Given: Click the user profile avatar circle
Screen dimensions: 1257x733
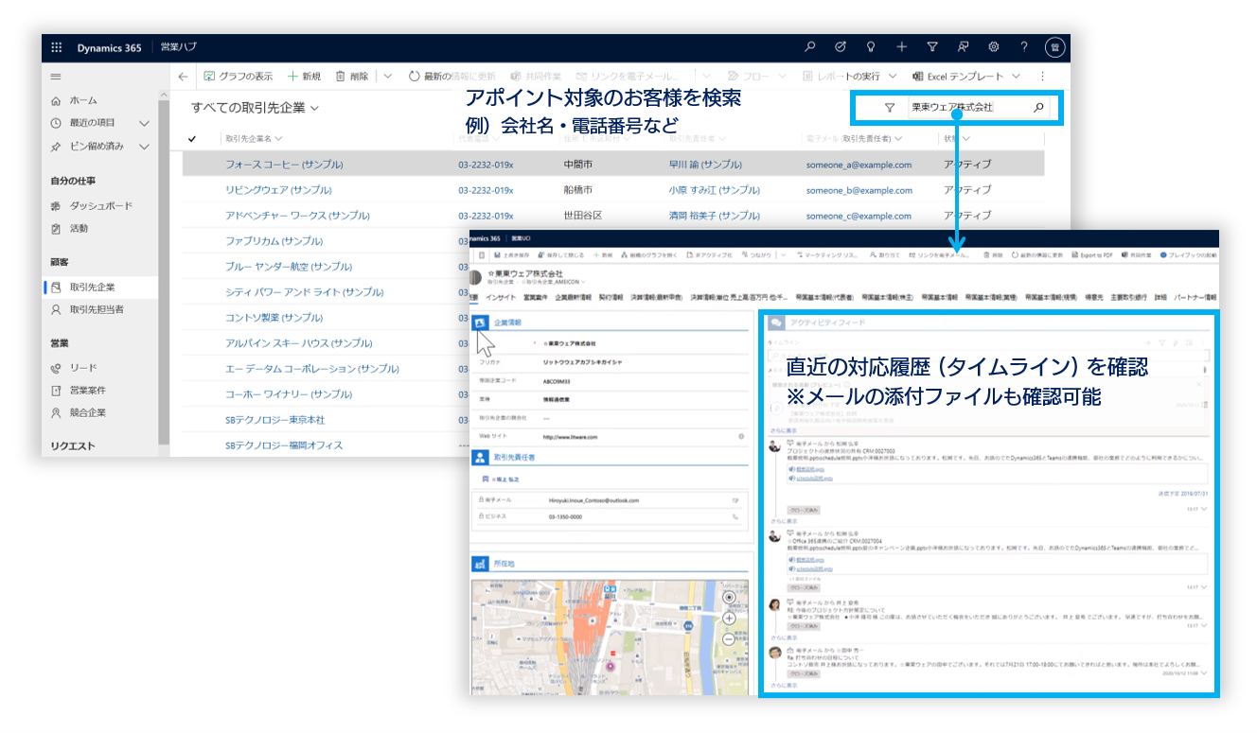Looking at the screenshot, I should pos(1055,47).
